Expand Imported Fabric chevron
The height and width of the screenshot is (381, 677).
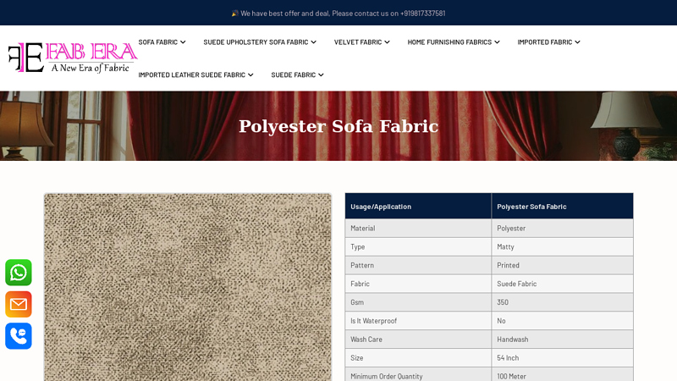tap(577, 42)
